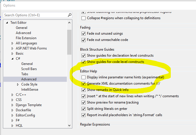Click the tree scrollbar down arrow

coord(69,126)
